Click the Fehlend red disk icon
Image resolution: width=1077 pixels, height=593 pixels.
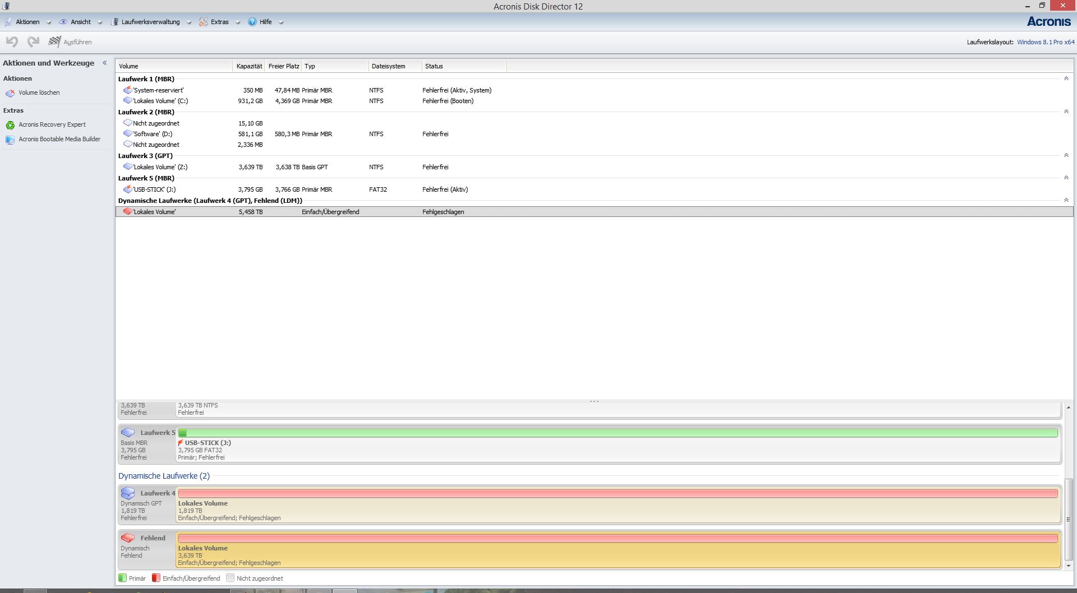coord(128,538)
